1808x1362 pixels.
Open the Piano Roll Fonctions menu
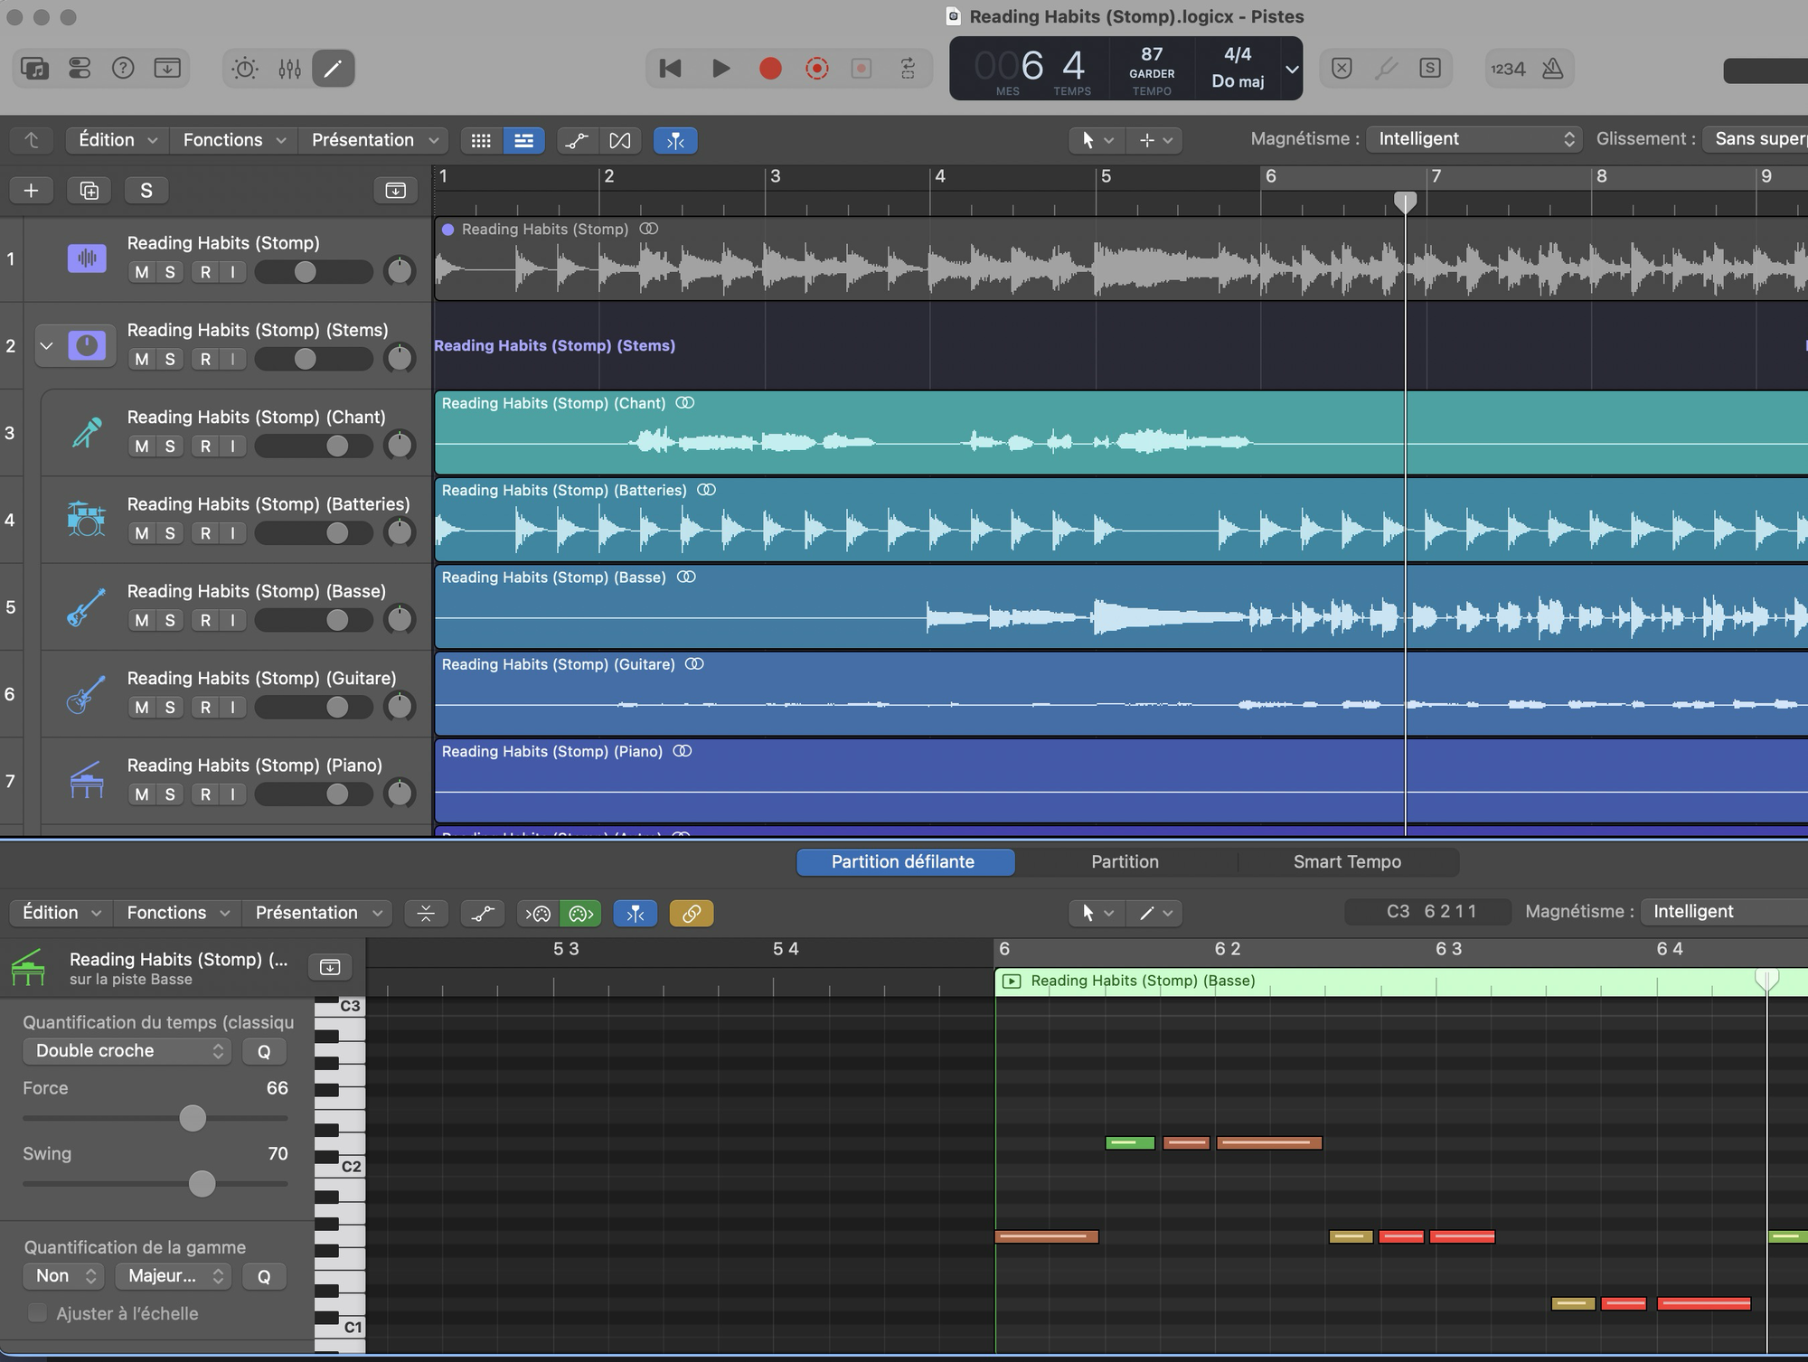[x=177, y=913]
